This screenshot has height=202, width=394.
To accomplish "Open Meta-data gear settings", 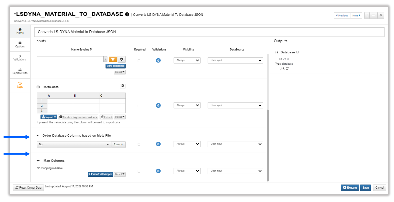I will (123, 86).
